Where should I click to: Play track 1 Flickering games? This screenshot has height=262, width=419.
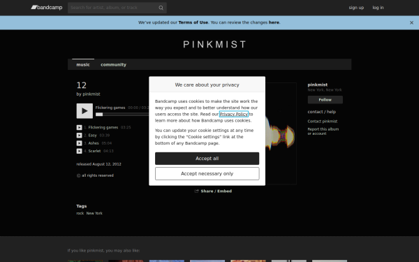pyautogui.click(x=79, y=128)
